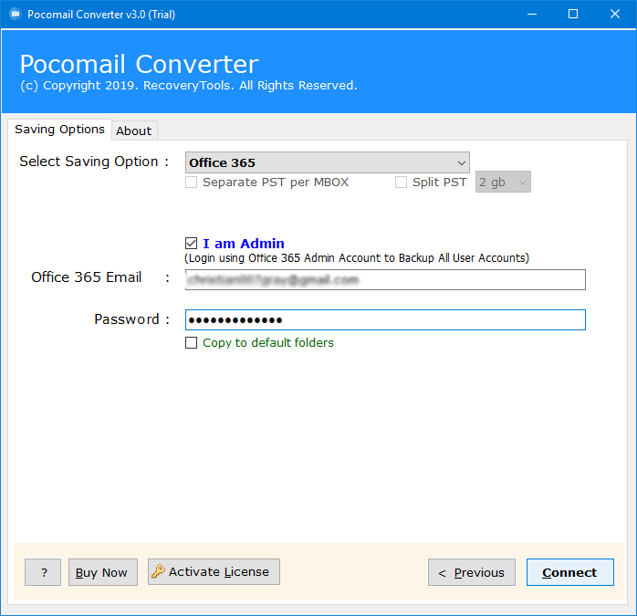Screen dimensions: 637x616
Task: Open the Select Saving Option dropdown
Action: tap(328, 162)
